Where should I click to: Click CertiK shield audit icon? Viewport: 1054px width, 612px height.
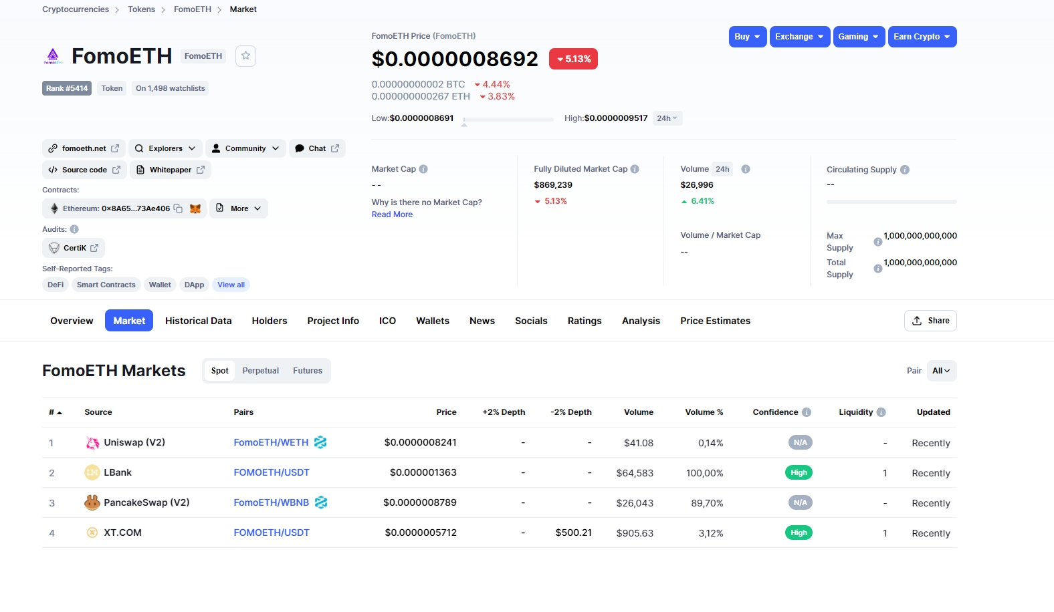[54, 248]
